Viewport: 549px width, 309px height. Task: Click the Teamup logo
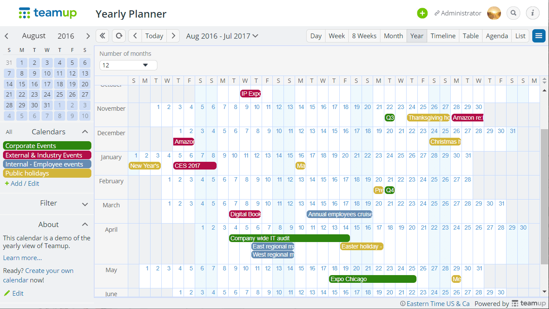pyautogui.click(x=48, y=13)
